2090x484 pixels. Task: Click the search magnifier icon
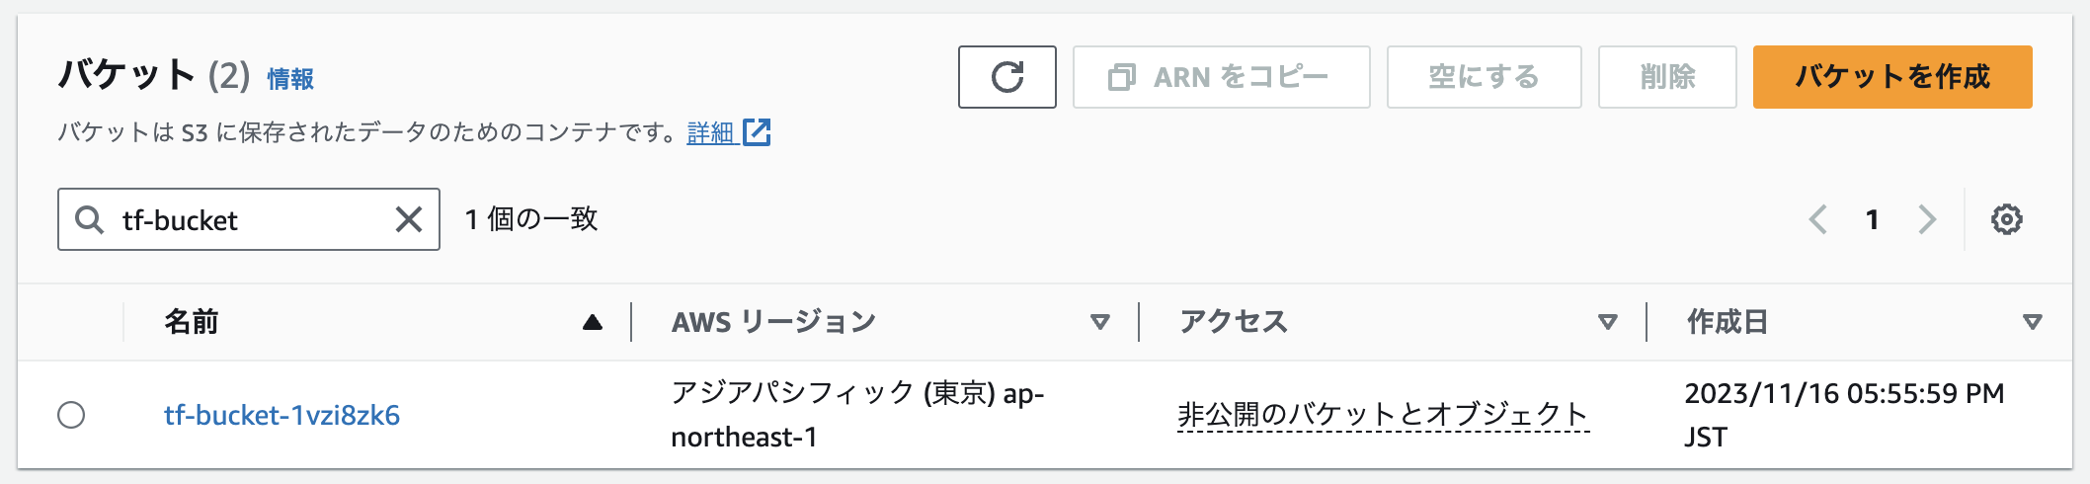(89, 219)
